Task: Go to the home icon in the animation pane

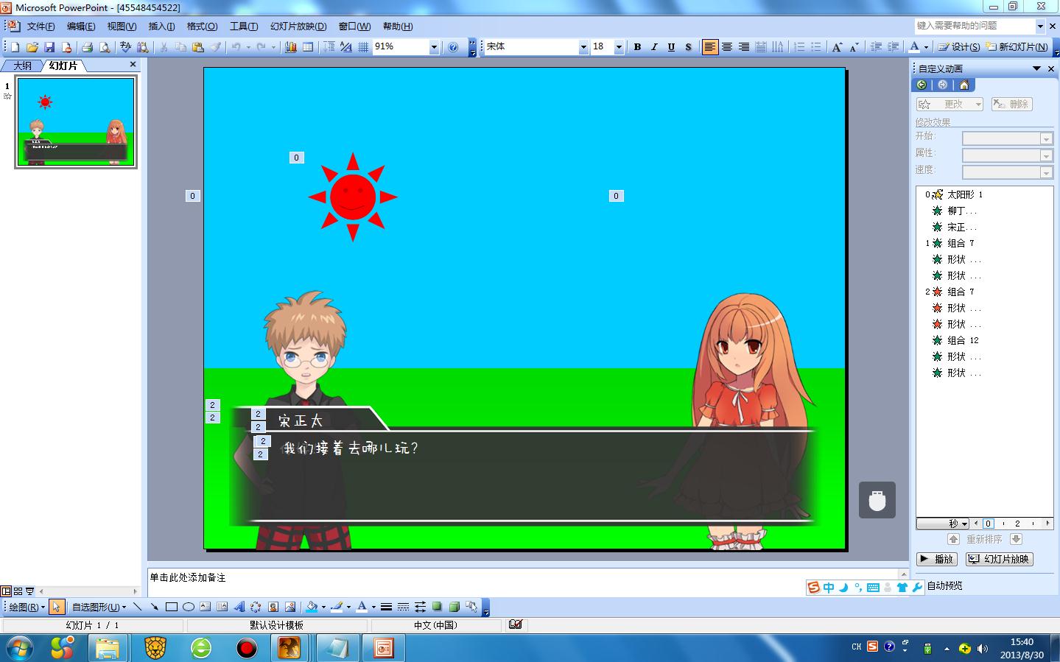Action: point(964,85)
